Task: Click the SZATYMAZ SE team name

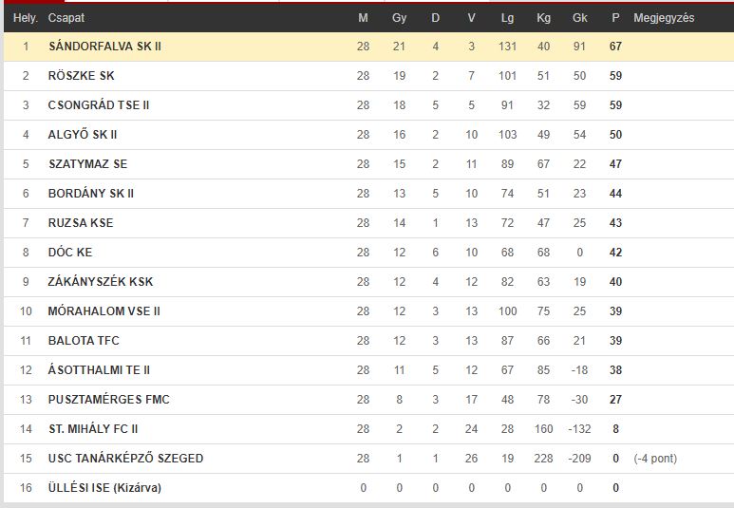Action: 88,164
